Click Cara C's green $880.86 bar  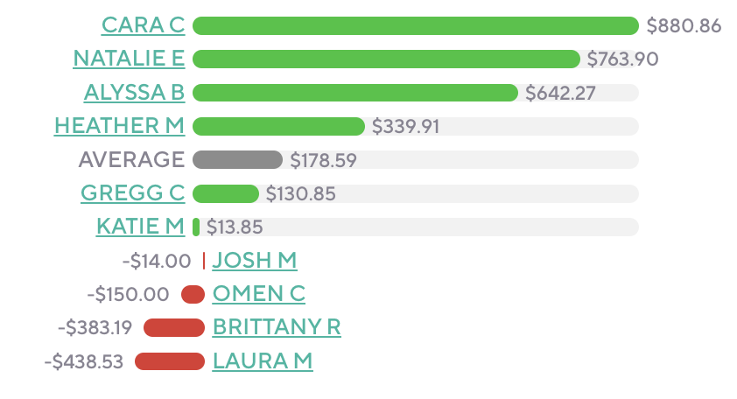pos(415,25)
